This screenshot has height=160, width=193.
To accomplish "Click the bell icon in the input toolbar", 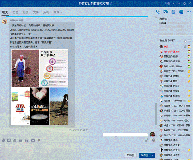I will pyautogui.click(x=39, y=140).
